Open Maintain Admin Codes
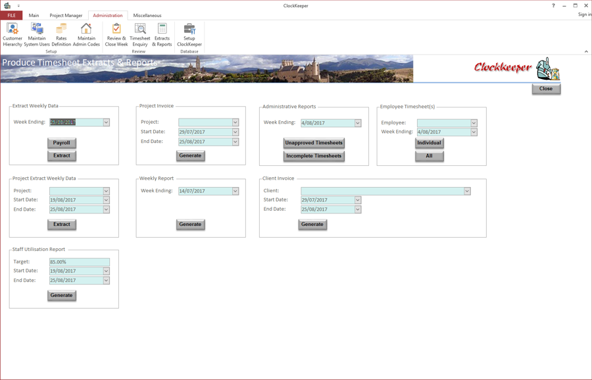 tap(86, 34)
